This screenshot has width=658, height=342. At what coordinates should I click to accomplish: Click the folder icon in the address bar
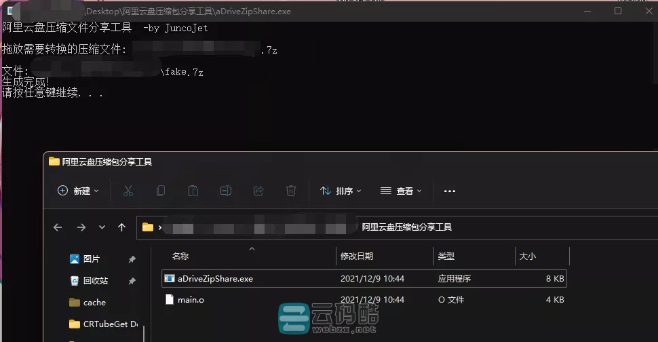point(148,227)
